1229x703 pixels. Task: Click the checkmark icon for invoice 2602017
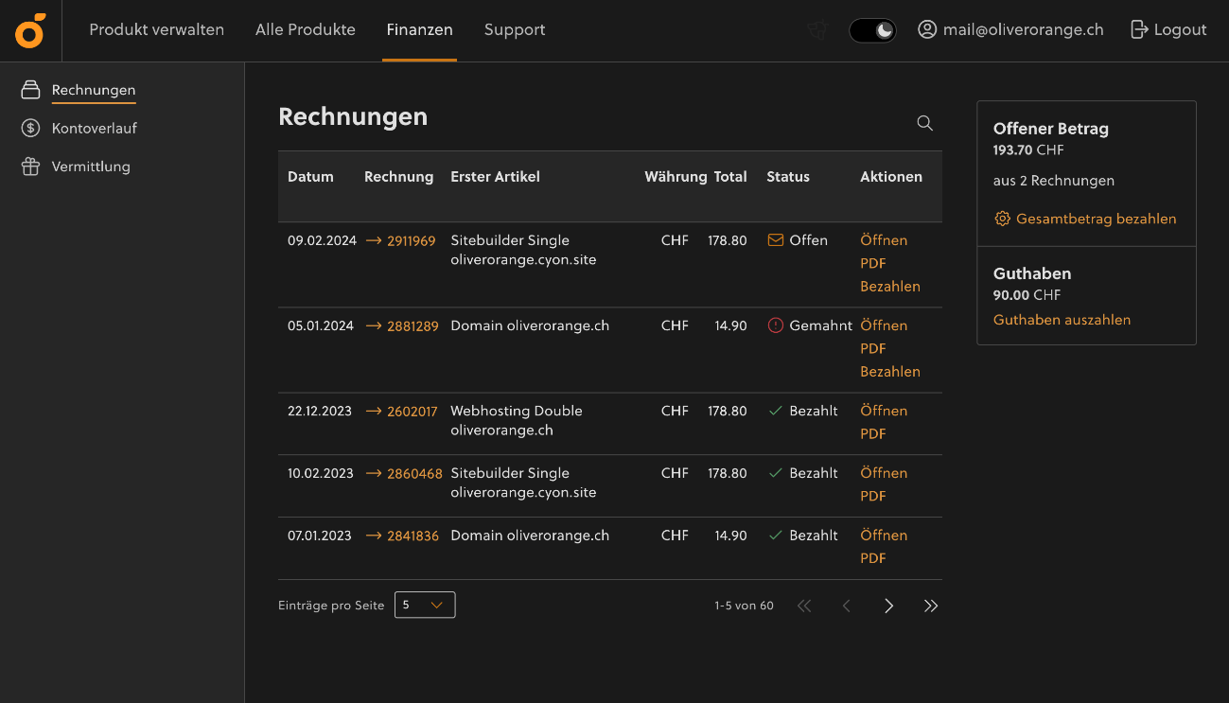tap(775, 411)
